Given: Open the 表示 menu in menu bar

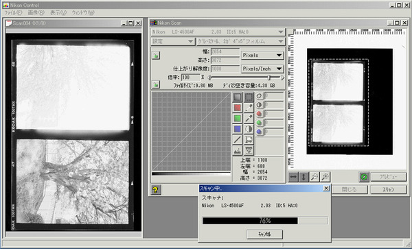Looking at the screenshot, I should (58, 12).
